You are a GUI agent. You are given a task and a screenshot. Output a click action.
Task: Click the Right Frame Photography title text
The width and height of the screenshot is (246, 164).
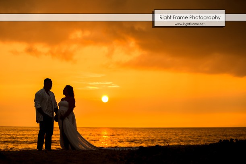coord(190,18)
